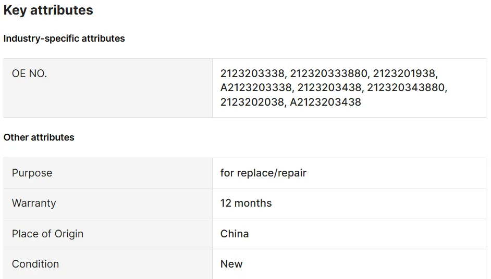491x279 pixels.
Task: Select the "Warranty" label cell
Action: pyautogui.click(x=34, y=203)
